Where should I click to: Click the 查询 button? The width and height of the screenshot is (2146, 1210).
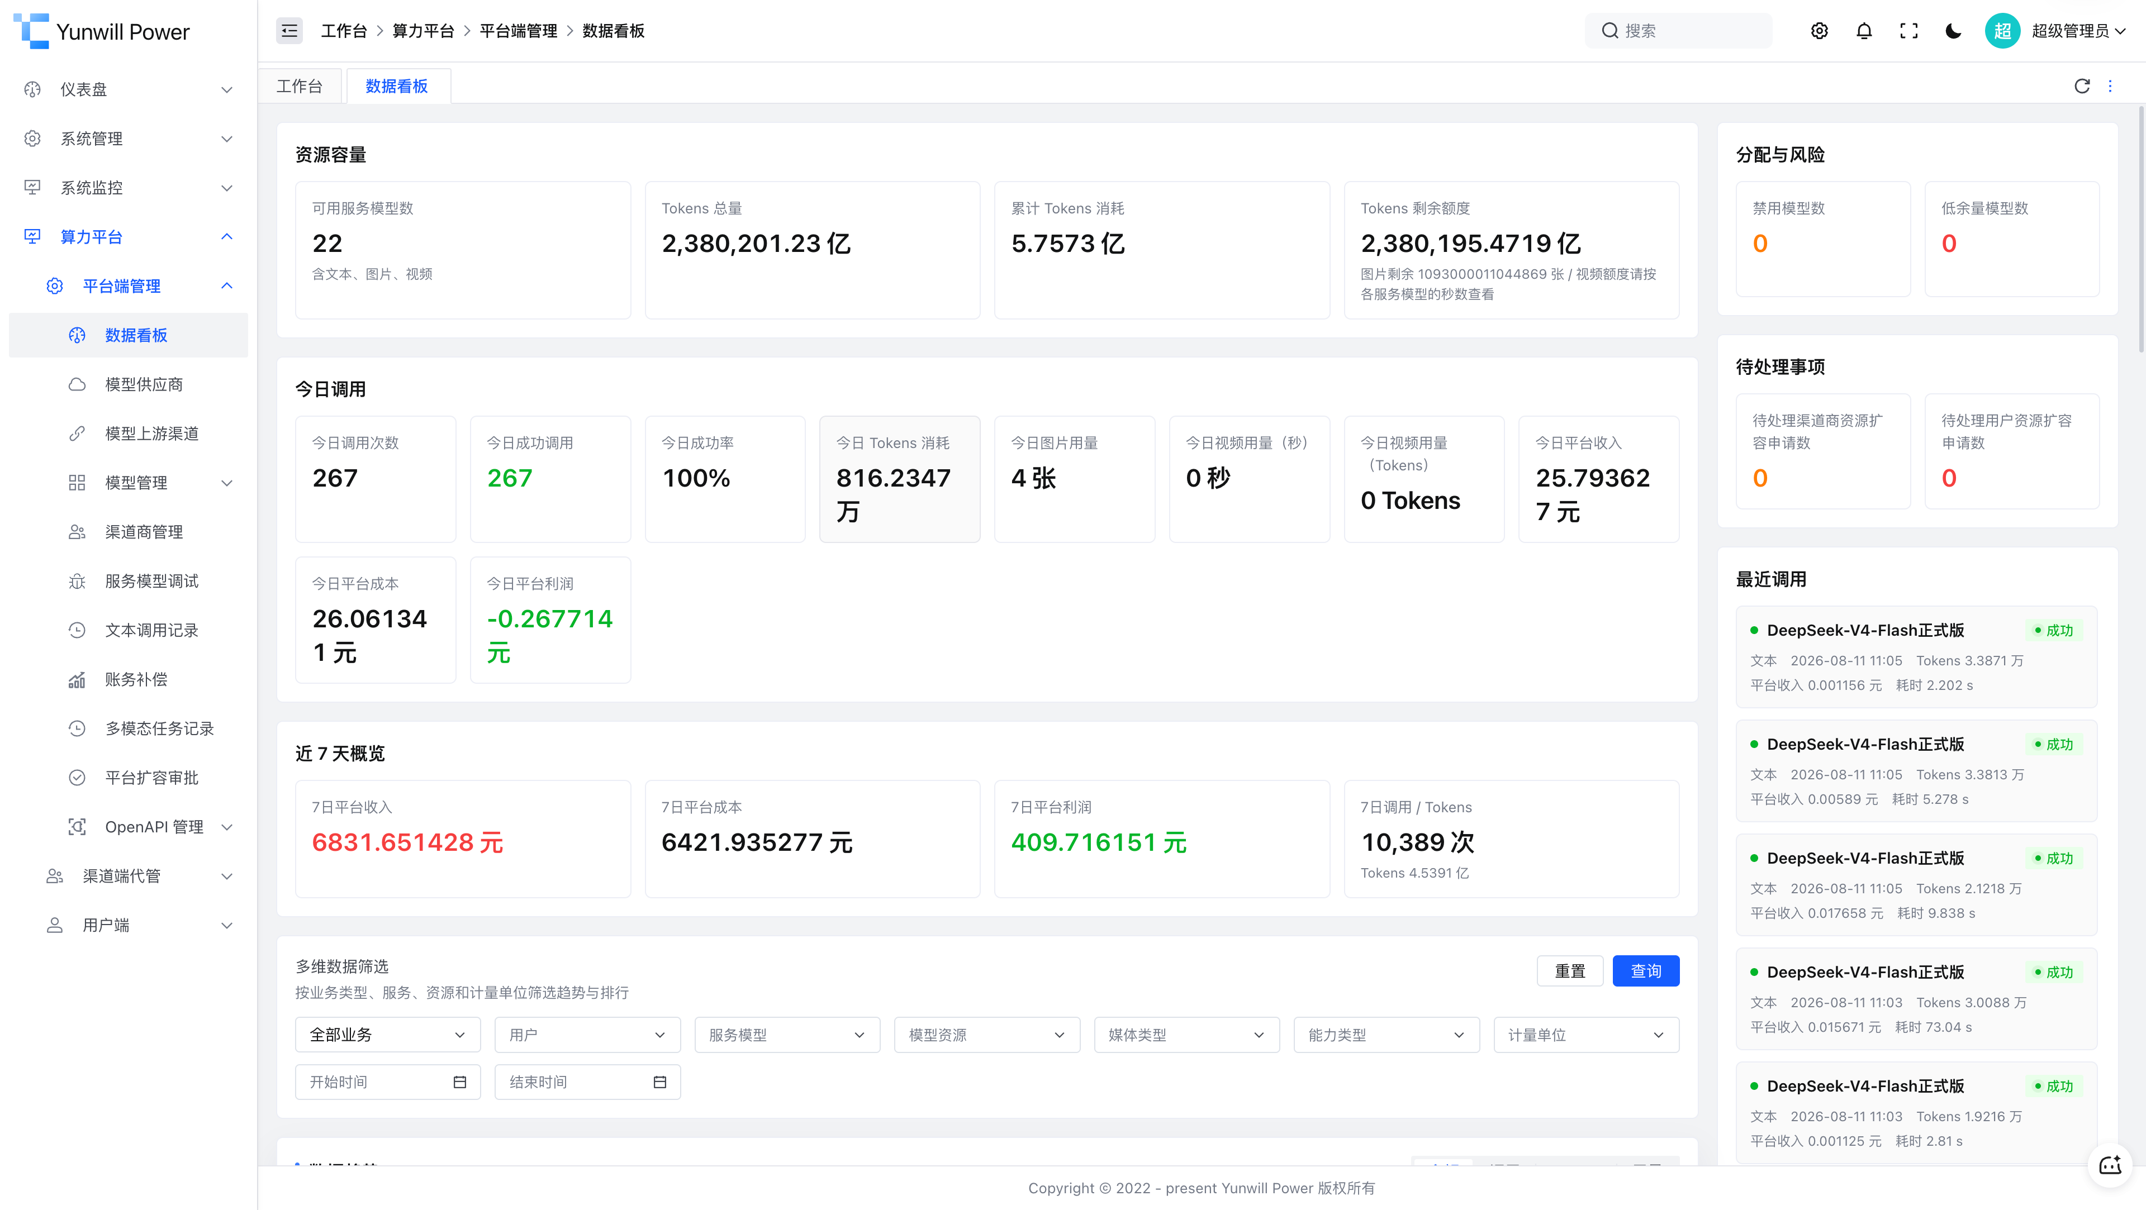[x=1645, y=971]
